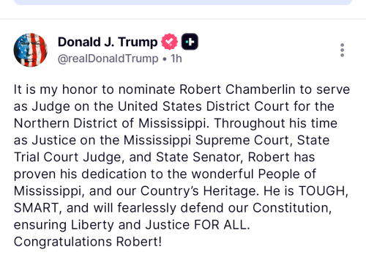Screen dimensions: 366x266
Task: Click 'FOR ALL.' in the post text
Action: pyautogui.click(x=222, y=225)
